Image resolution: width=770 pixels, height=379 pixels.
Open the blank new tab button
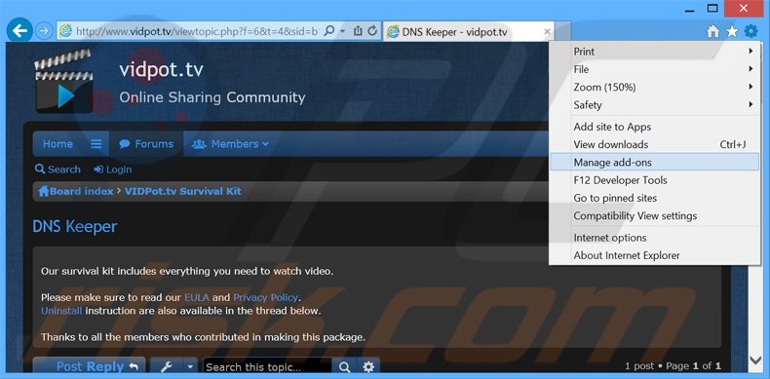tap(563, 32)
